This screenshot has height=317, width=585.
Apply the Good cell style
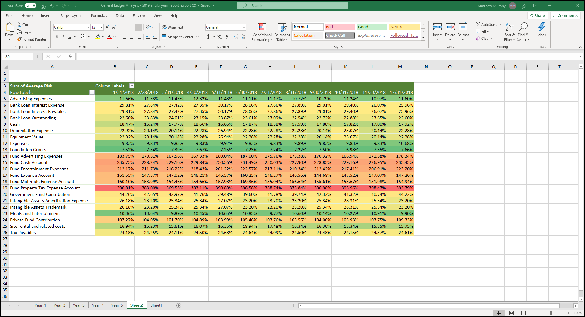(372, 27)
